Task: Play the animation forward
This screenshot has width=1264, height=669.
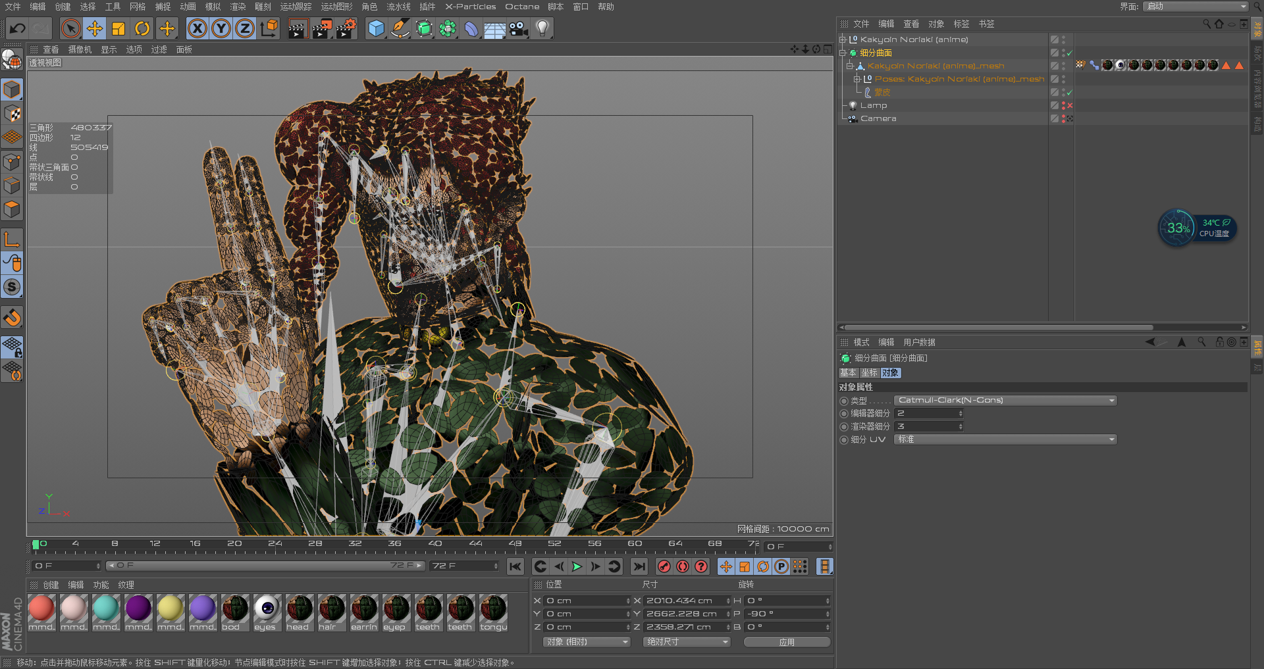Action: tap(577, 566)
